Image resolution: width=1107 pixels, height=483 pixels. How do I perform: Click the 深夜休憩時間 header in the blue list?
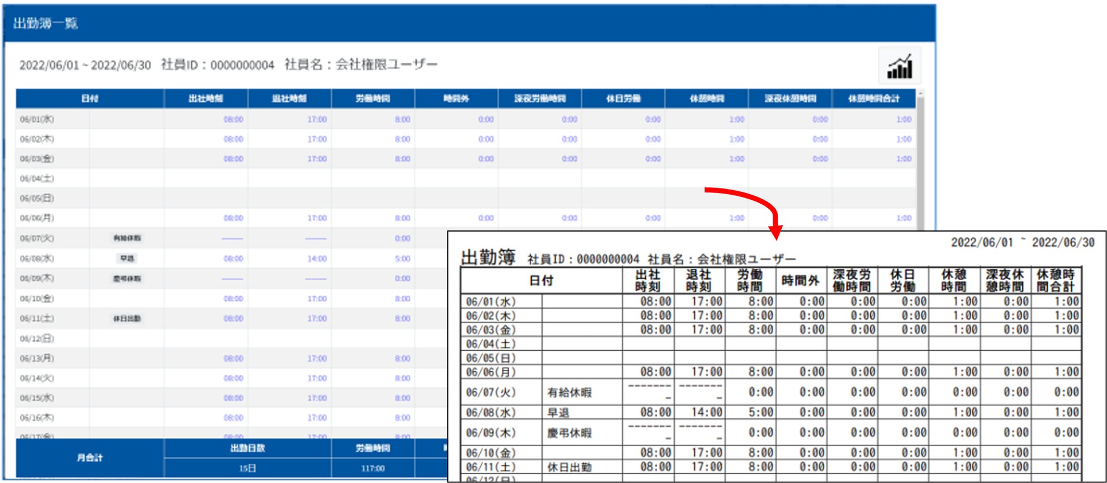(790, 99)
